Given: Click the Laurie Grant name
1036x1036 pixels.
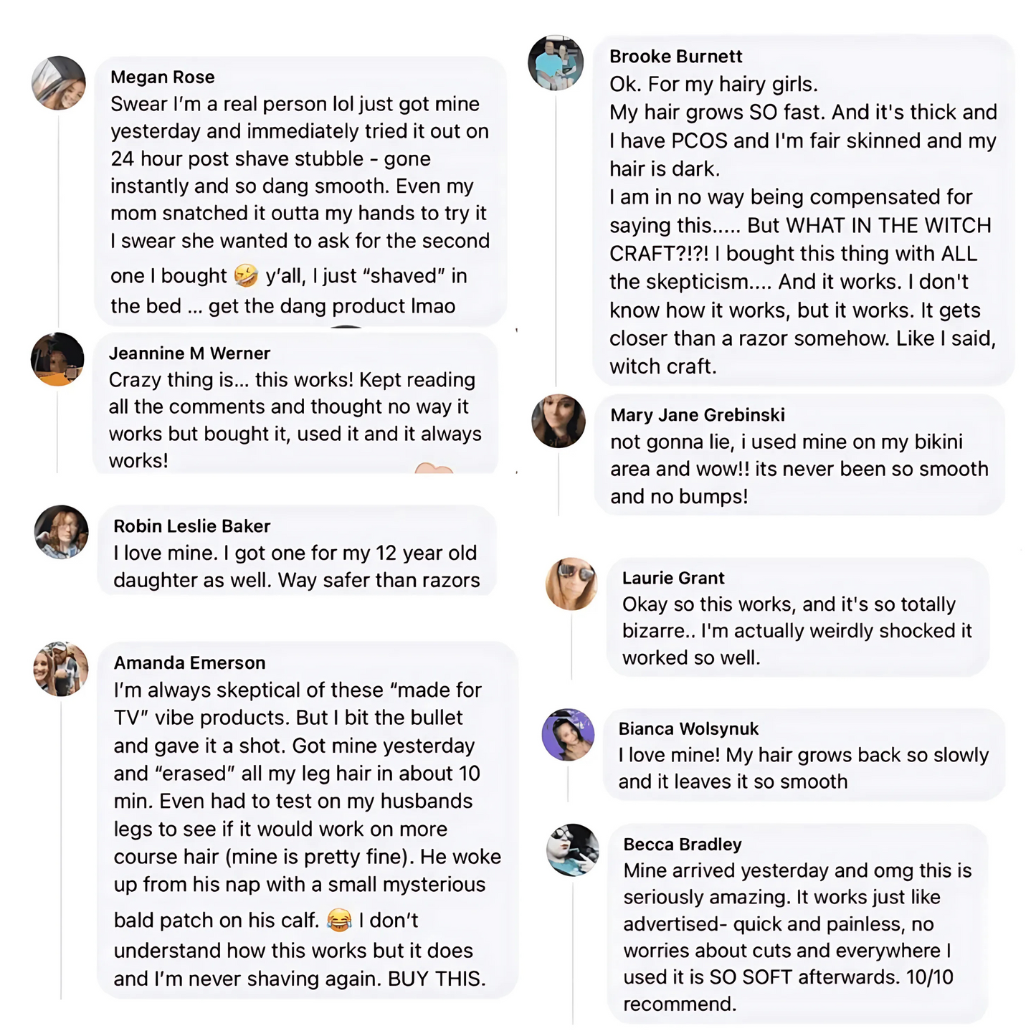Looking at the screenshot, I should pos(673,578).
